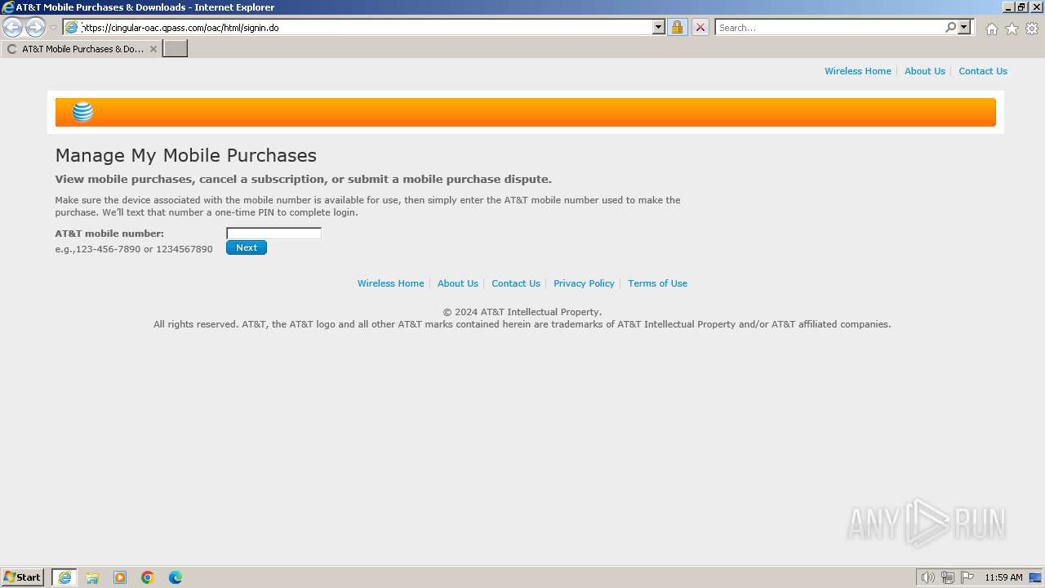Viewport: 1045px width, 588px height.
Task: Open the Tools gear icon
Action: [1032, 29]
